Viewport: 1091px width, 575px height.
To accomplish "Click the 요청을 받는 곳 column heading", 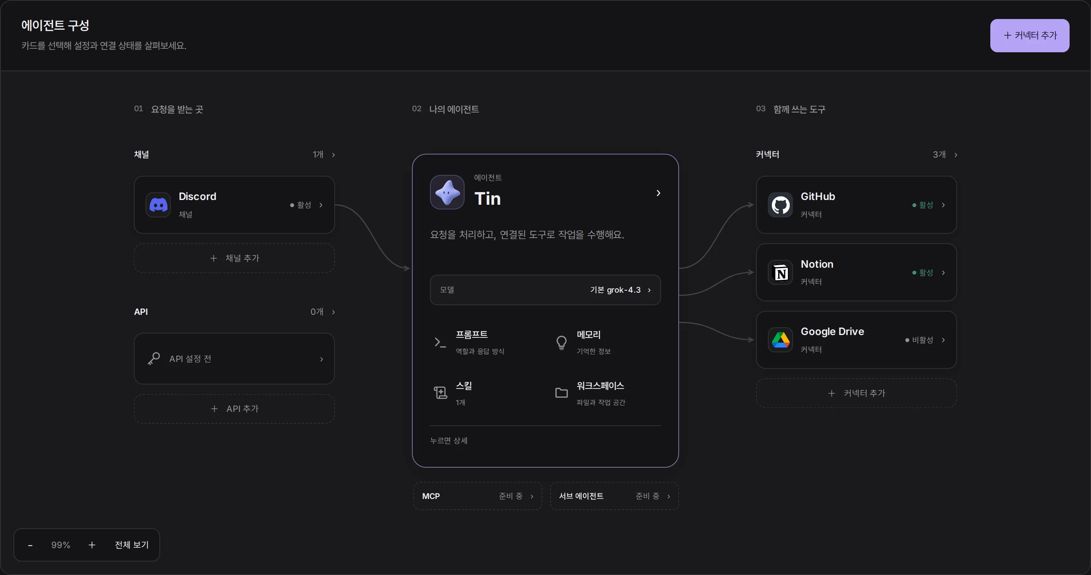I will click(x=177, y=110).
